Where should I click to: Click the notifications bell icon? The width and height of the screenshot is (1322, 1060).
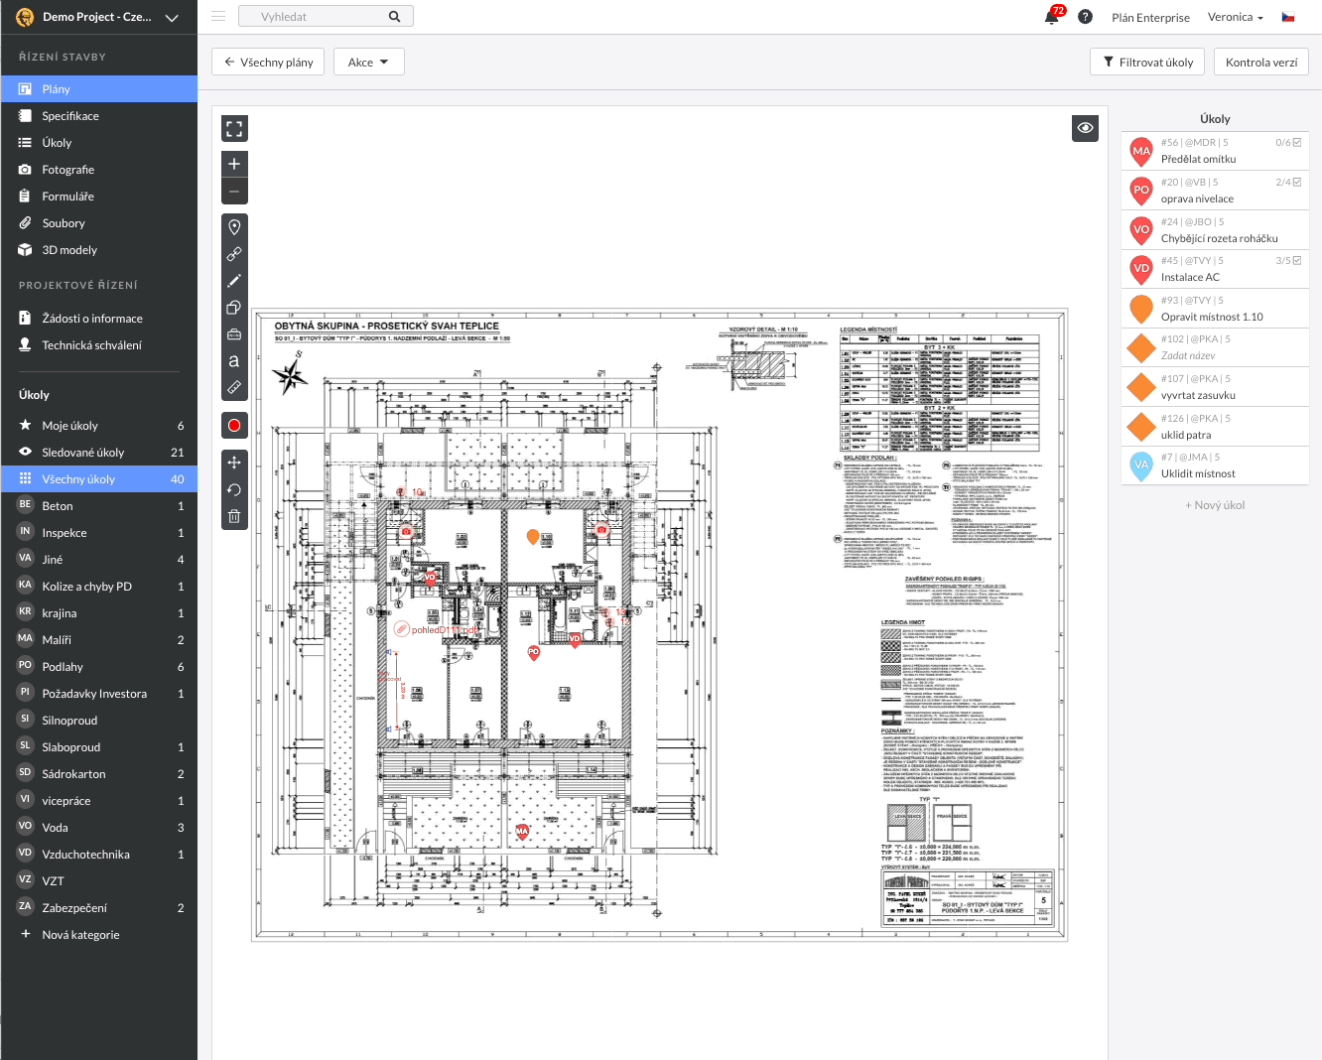[1050, 16]
